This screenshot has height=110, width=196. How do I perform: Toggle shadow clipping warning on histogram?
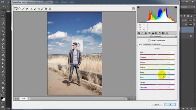click(138, 7)
